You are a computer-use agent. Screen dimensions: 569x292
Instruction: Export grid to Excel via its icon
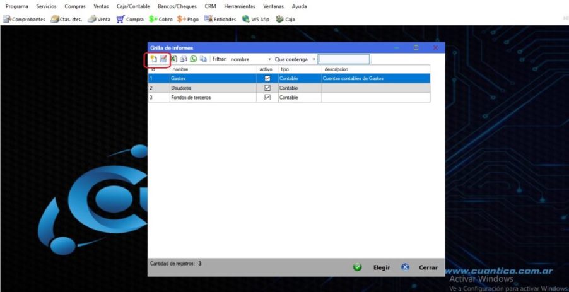click(x=174, y=59)
